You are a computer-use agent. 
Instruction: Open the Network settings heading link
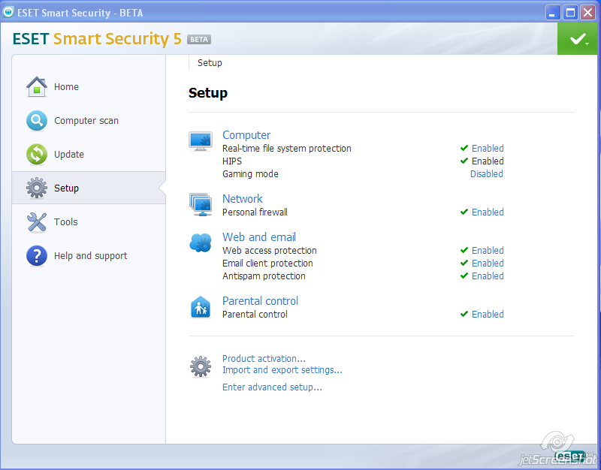(x=242, y=198)
